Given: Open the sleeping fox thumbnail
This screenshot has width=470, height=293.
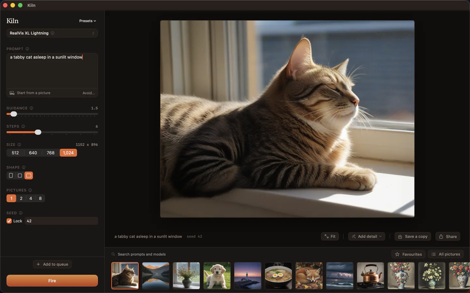Looking at the screenshot, I should (309, 276).
